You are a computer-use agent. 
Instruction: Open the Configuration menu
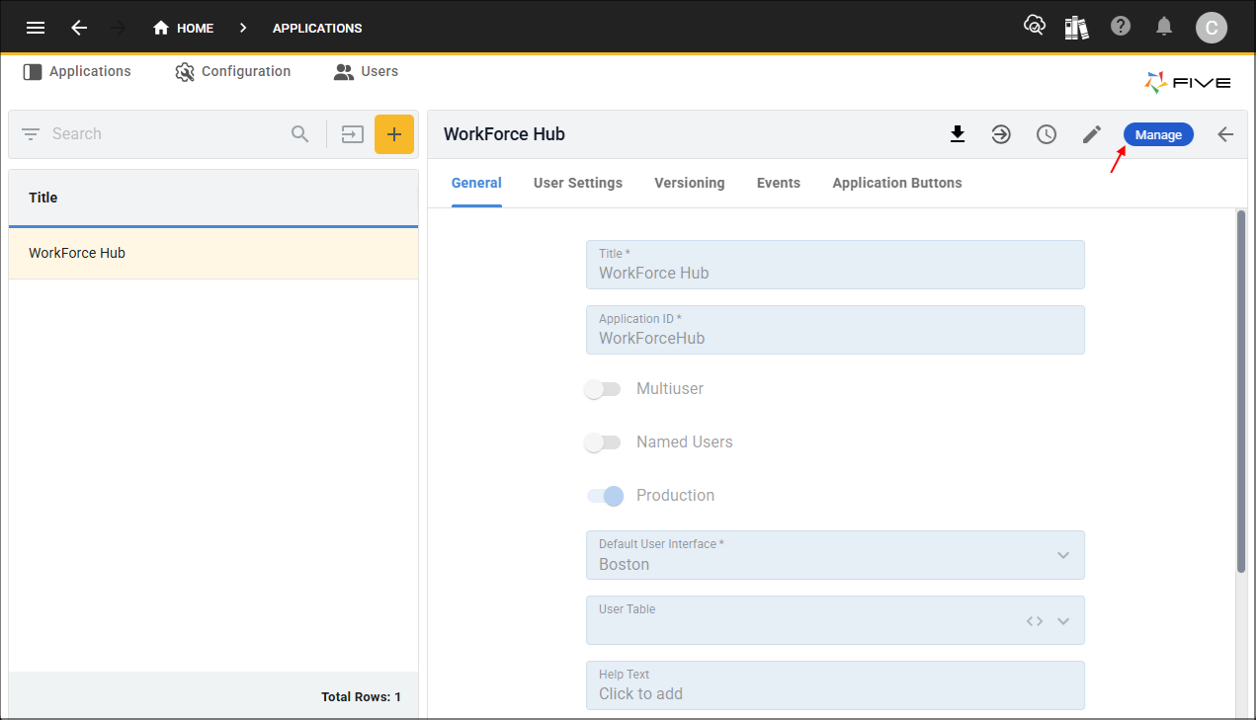click(x=233, y=71)
